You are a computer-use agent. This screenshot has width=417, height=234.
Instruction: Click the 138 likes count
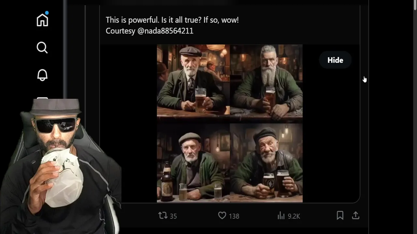pyautogui.click(x=234, y=216)
